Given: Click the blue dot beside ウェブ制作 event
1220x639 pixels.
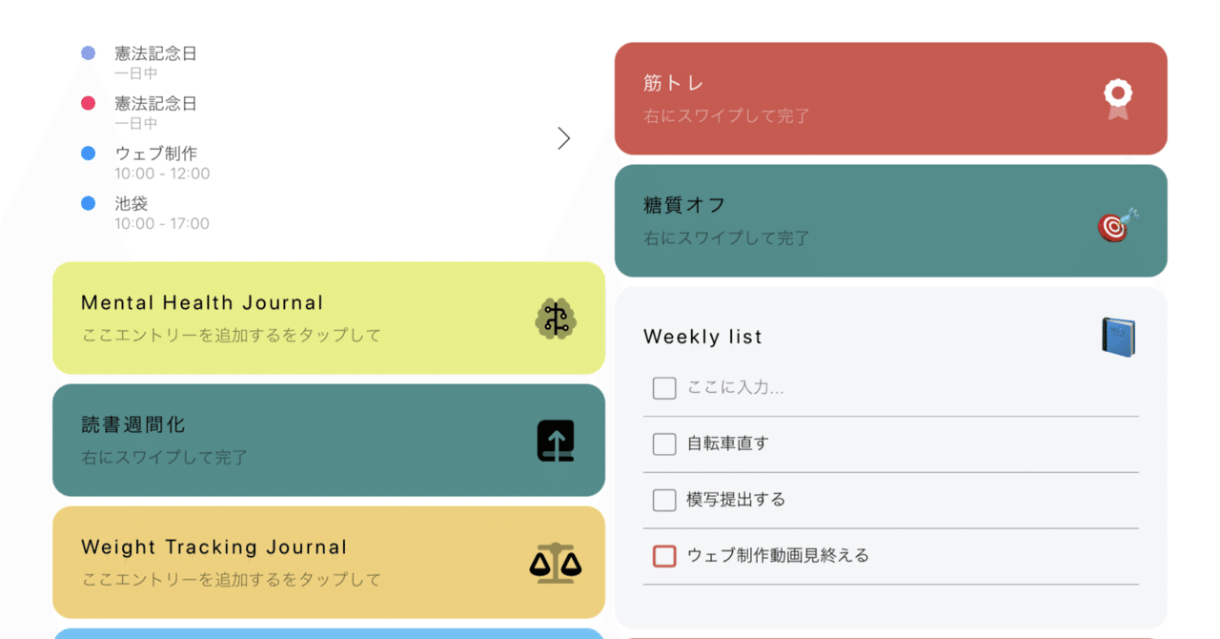Looking at the screenshot, I should click(x=89, y=153).
